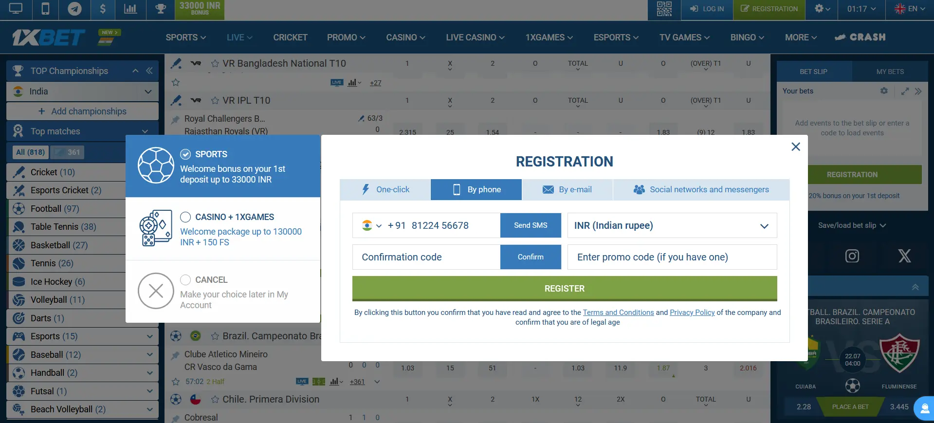Focus the Confirmation code field

(x=426, y=257)
